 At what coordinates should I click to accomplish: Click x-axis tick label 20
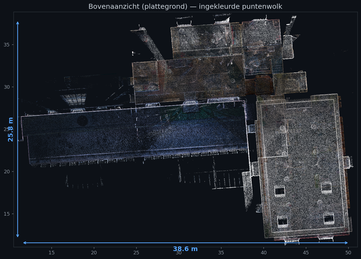click(94, 253)
